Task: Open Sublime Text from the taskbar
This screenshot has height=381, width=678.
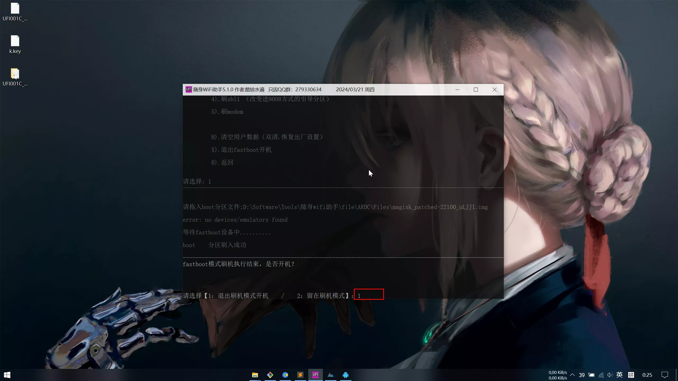Action: pos(300,375)
